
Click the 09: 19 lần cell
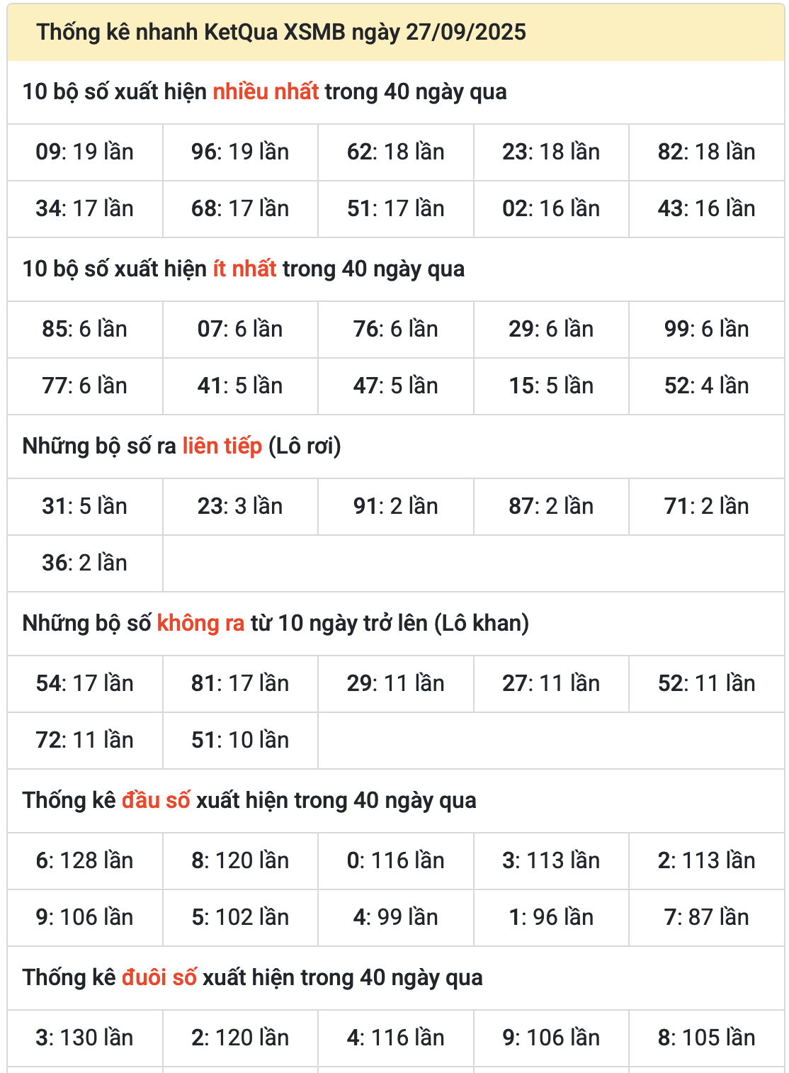click(x=85, y=152)
